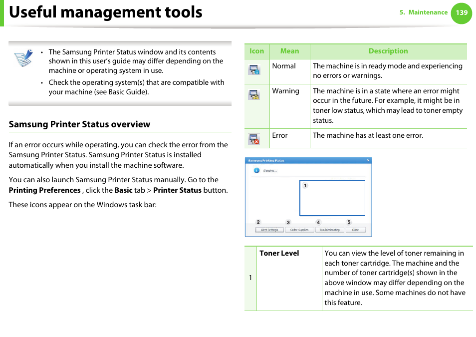Viewport: 476px width, 337px height.
Task: Click the Error status printer icon
Action: pyautogui.click(x=254, y=139)
